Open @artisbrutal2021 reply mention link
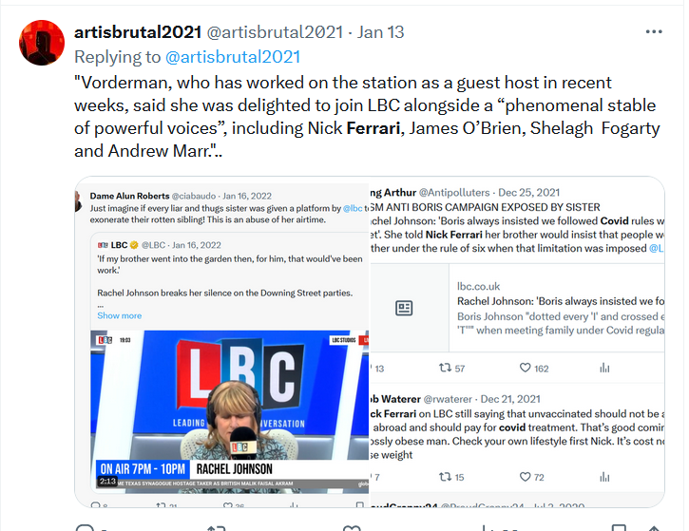 click(233, 57)
